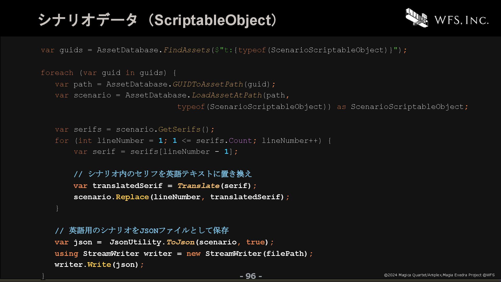Viewport: 501px width, 282px height.
Task: Click the FindAssets method name
Action: click(187, 50)
